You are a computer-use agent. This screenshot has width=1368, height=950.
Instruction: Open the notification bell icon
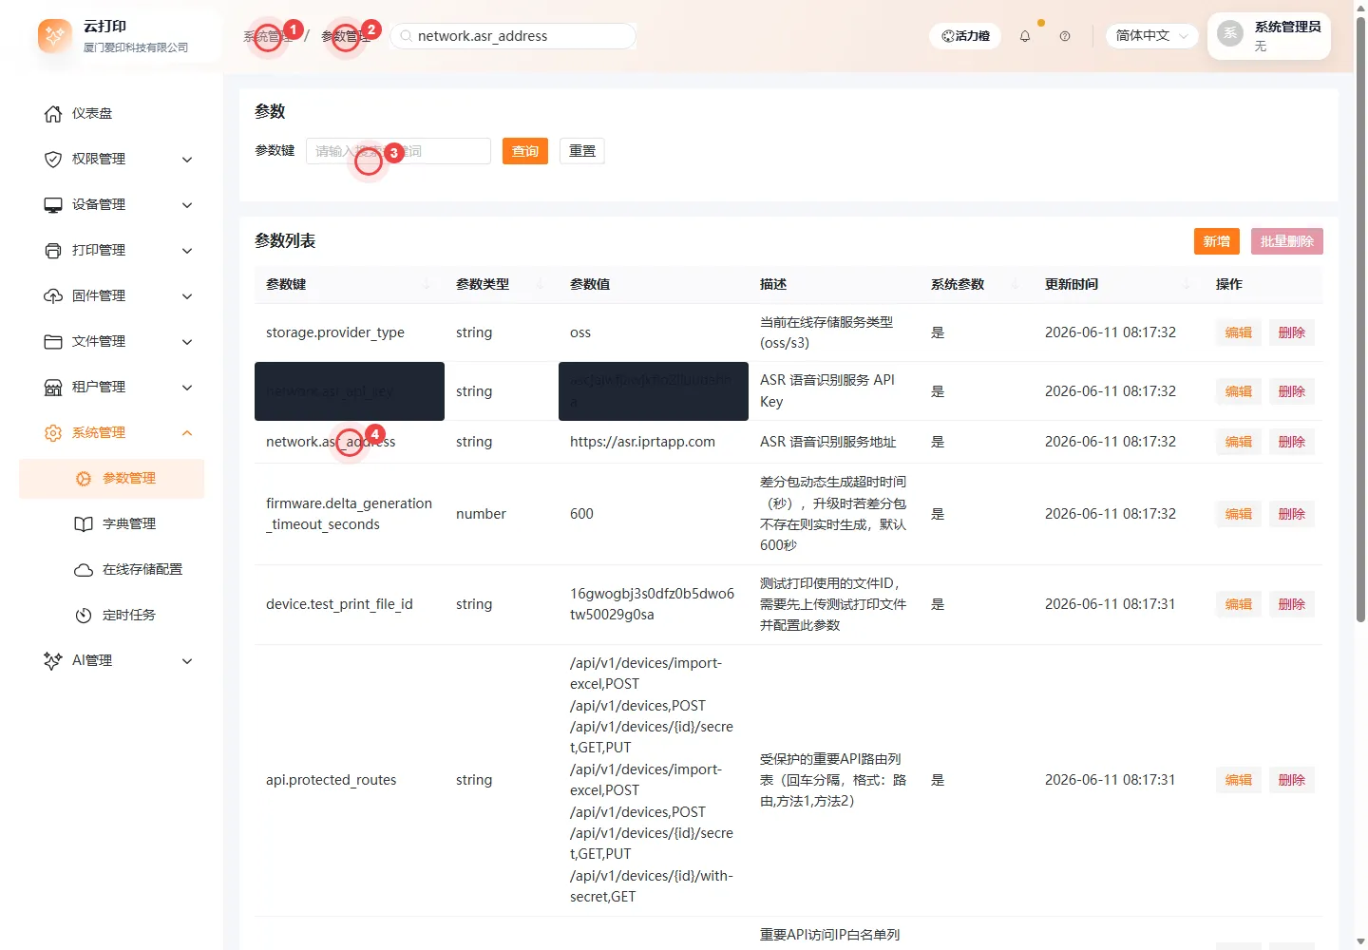tap(1025, 36)
